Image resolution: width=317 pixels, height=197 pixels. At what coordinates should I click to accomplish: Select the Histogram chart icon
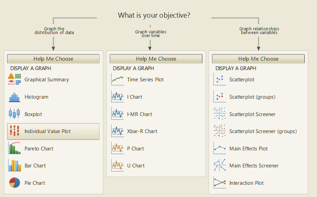14,97
